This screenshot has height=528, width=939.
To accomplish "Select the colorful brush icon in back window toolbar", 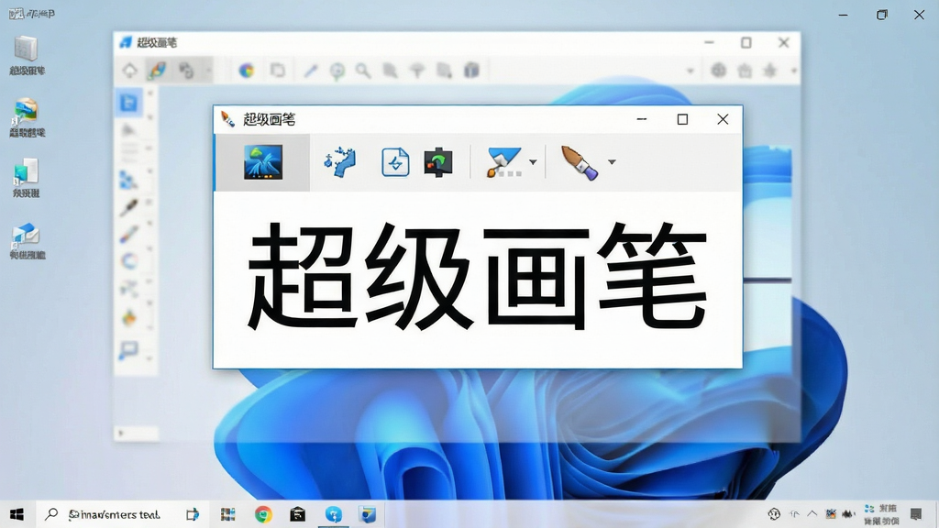I will (157, 71).
